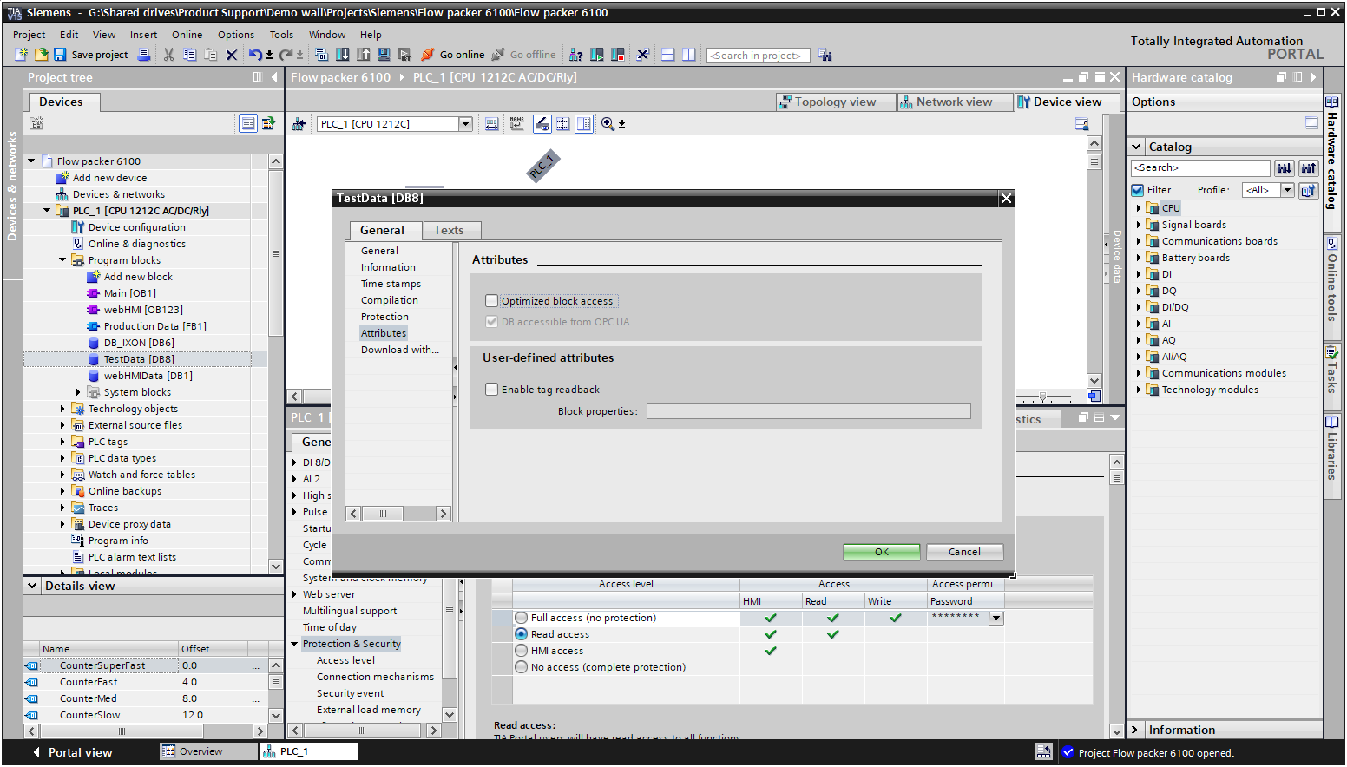This screenshot has height=767, width=1347.
Task: Click Cancel in TestData dialog
Action: click(x=964, y=552)
